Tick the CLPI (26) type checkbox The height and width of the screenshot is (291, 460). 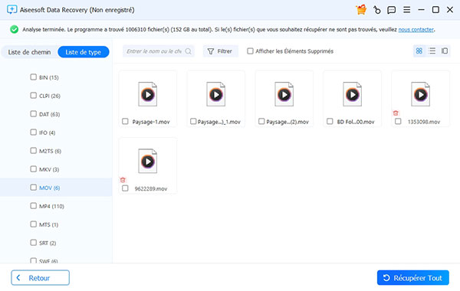pyautogui.click(x=33, y=96)
